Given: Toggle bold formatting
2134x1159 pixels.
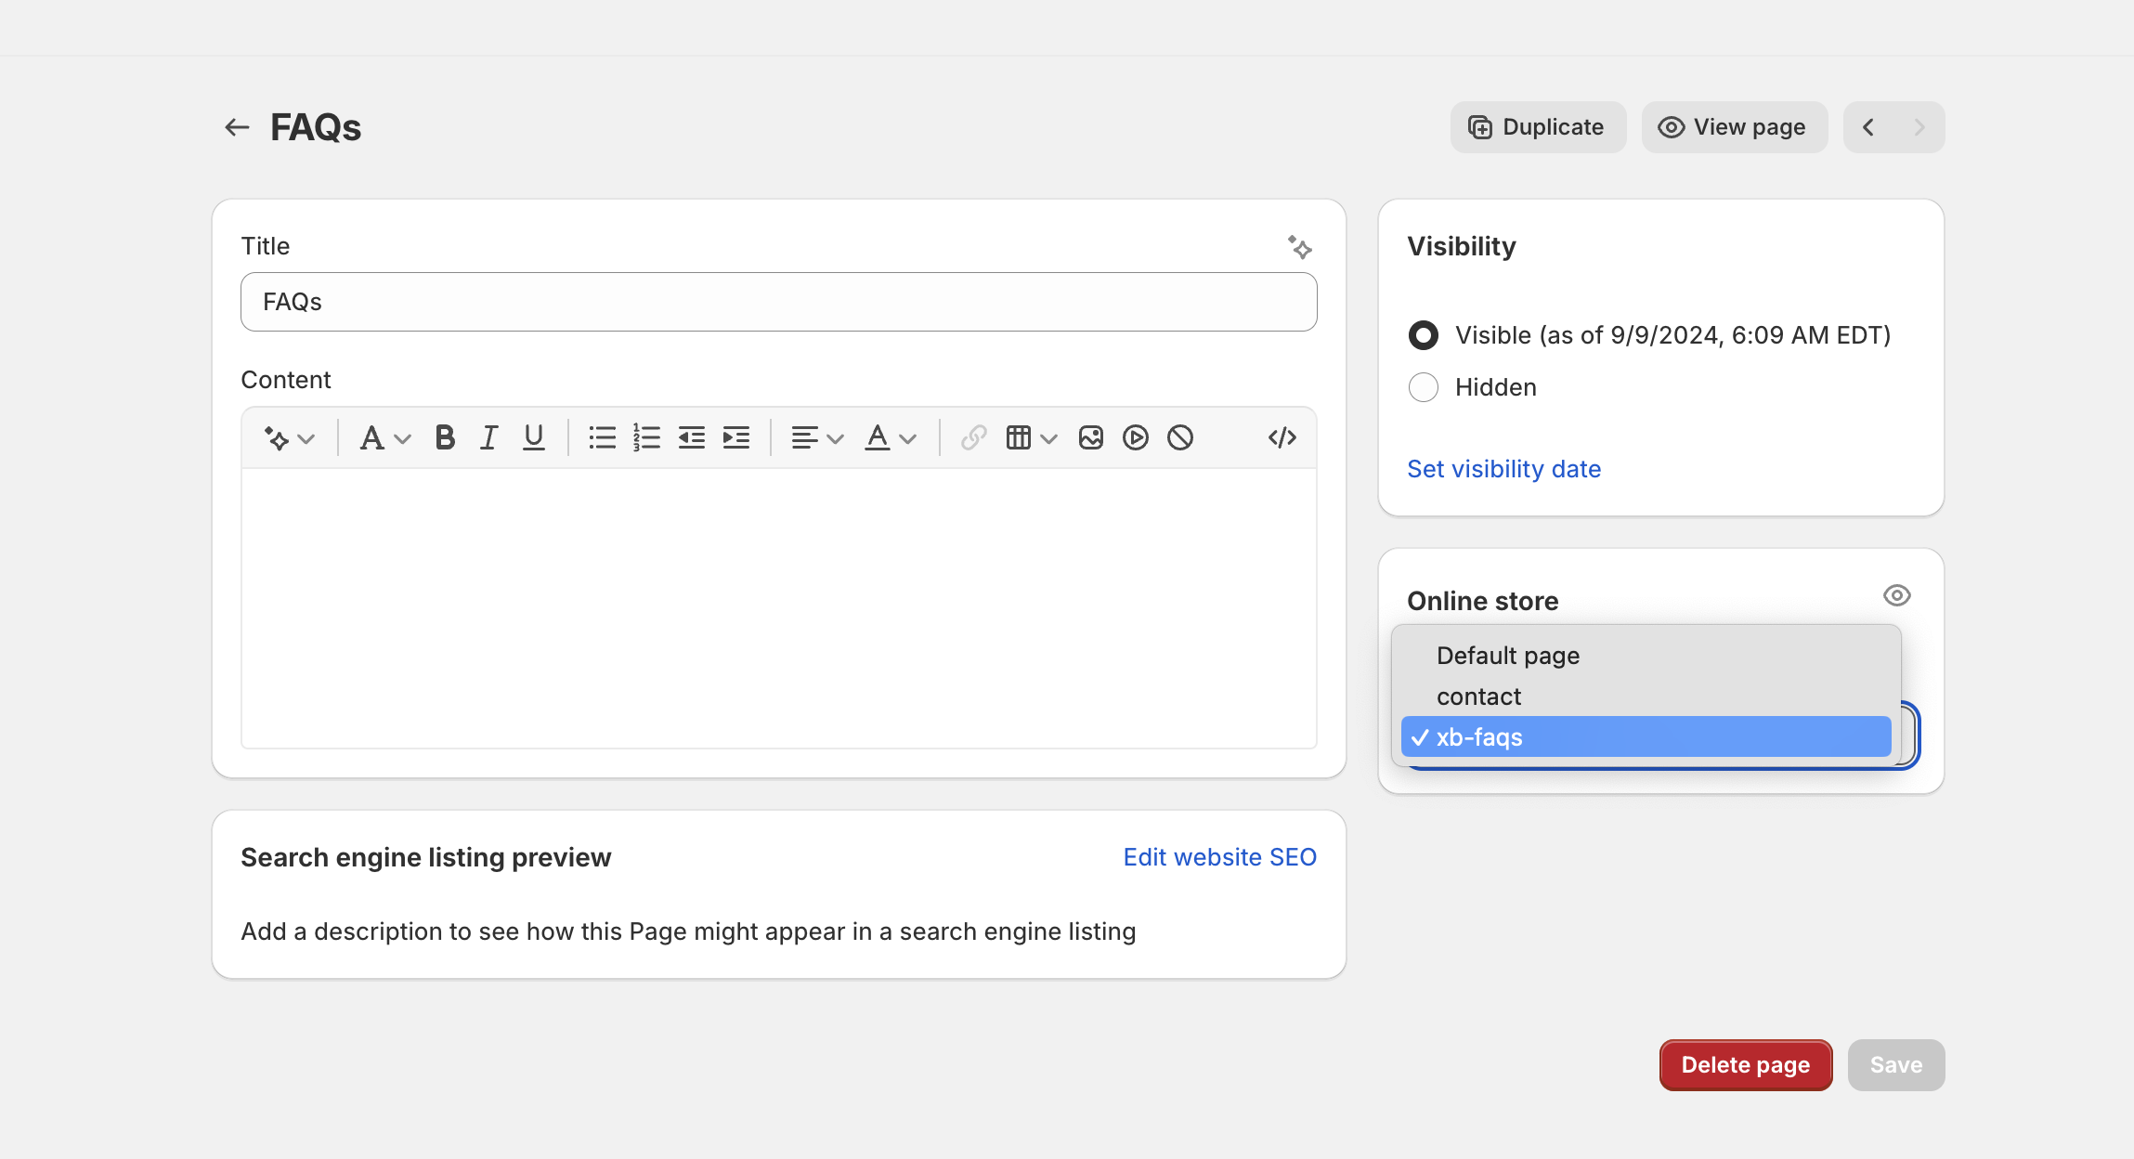Looking at the screenshot, I should [445, 438].
